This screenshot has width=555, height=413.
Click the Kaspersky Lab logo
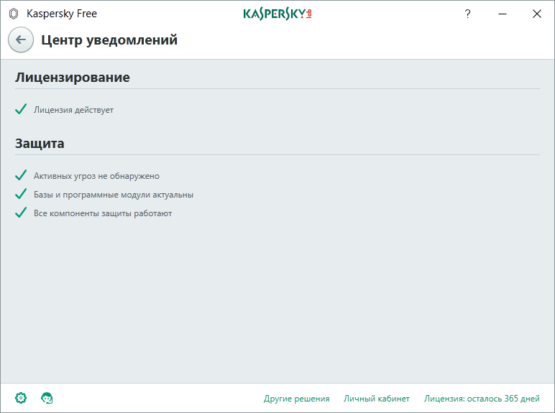[x=277, y=14]
